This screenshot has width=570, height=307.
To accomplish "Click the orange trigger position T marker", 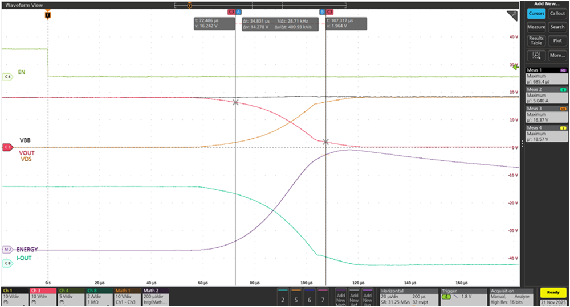I will [48, 15].
